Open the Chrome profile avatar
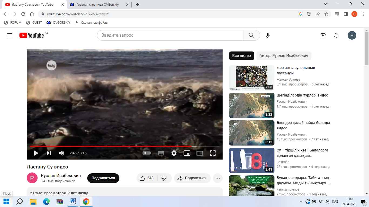The image size is (369, 207). pos(354,14)
